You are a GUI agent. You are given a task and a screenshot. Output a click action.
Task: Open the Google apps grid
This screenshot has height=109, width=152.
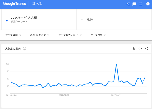coord(141,4)
